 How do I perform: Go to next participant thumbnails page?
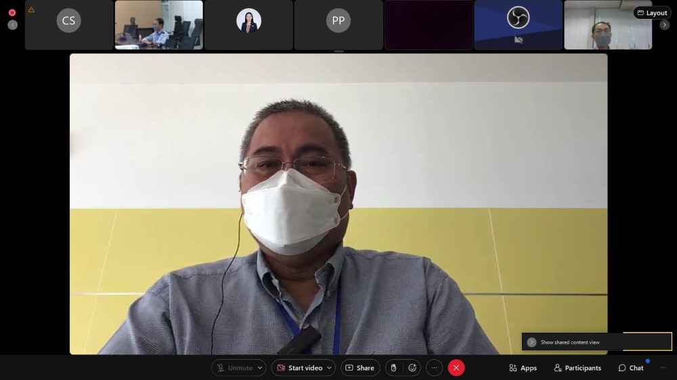tap(665, 25)
